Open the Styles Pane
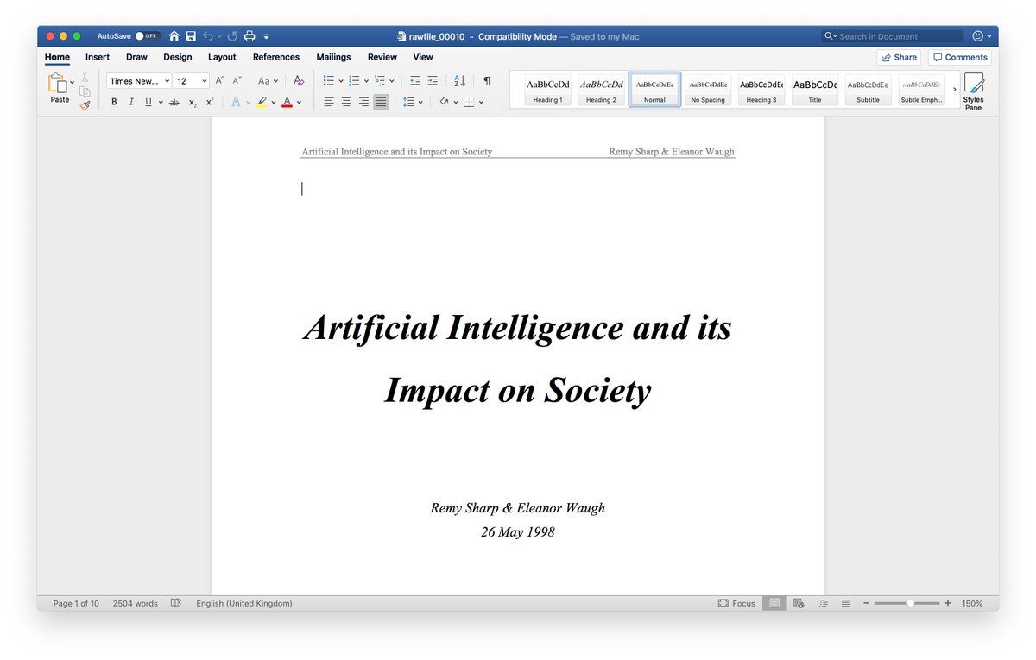This screenshot has width=1036, height=660. pos(973,91)
